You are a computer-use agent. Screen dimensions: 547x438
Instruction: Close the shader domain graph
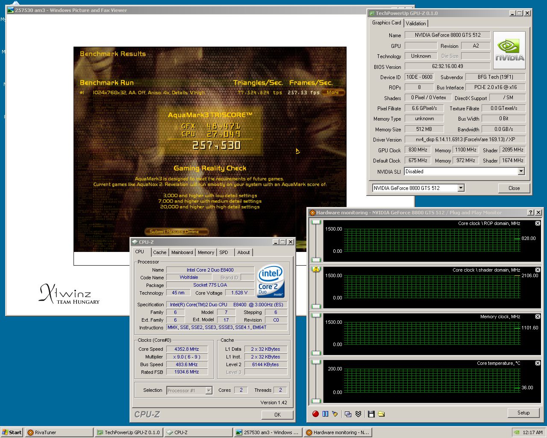click(x=538, y=270)
